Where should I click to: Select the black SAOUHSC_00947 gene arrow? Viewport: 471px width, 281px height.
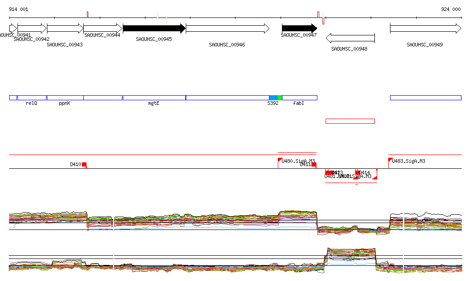pos(299,29)
